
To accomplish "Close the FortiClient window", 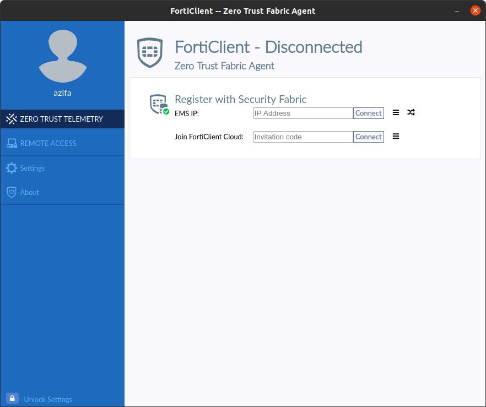I will [x=475, y=10].
